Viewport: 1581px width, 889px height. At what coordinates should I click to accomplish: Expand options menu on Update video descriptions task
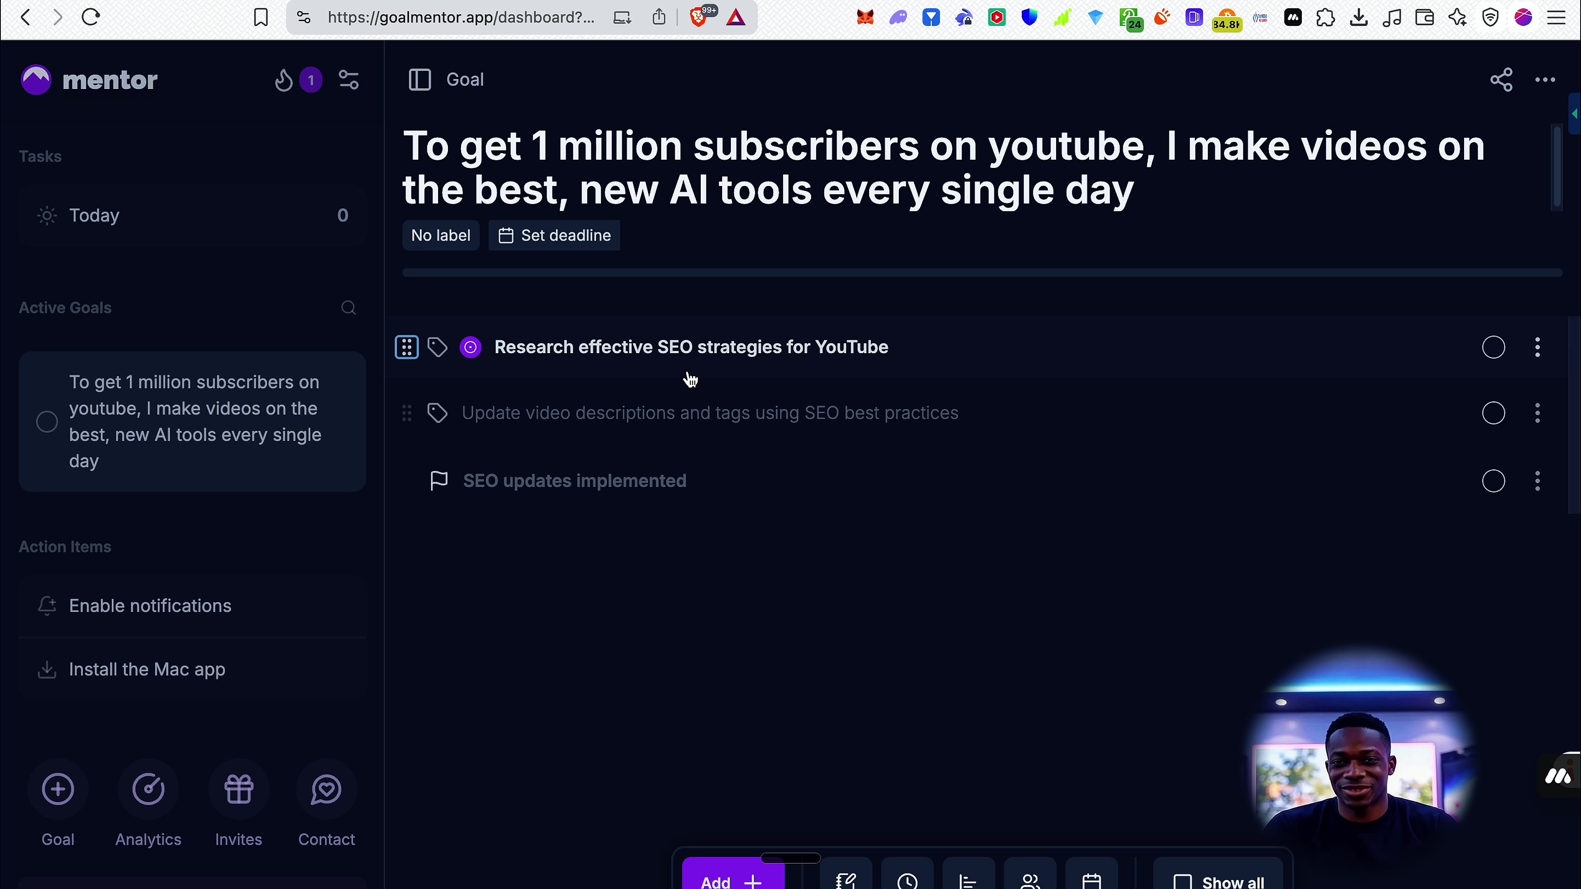point(1537,413)
